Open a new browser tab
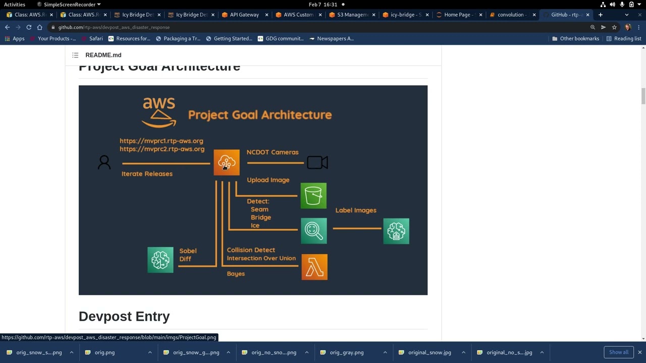 tap(600, 15)
